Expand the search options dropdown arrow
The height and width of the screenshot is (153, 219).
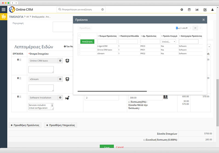[x=102, y=10]
